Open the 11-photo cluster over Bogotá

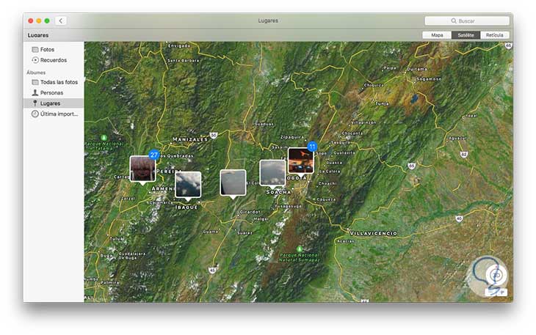301,161
